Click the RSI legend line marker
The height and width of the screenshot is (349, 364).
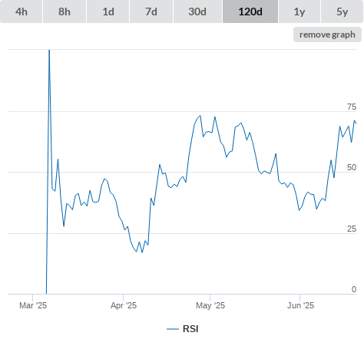click(173, 329)
